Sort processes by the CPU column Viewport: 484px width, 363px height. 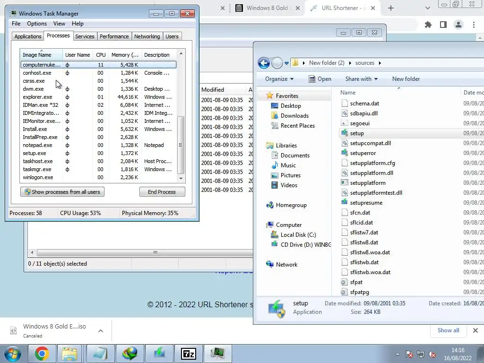coord(101,55)
